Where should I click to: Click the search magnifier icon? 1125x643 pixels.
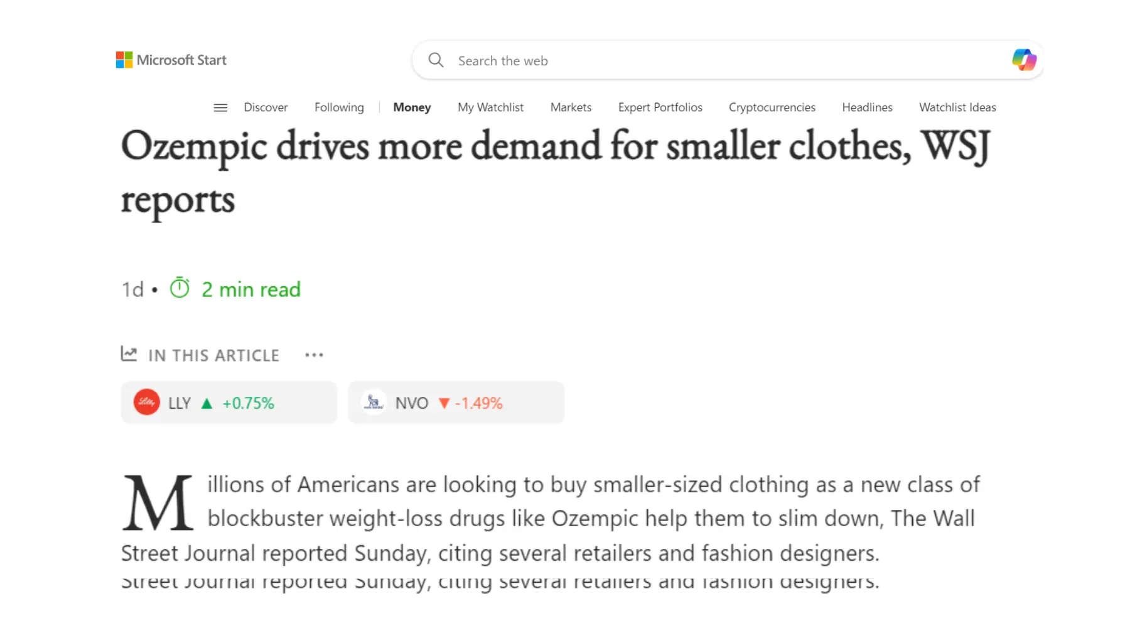[x=436, y=60]
